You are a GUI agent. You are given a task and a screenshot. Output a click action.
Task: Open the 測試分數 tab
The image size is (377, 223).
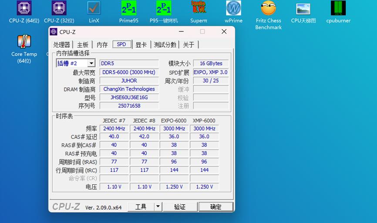[165, 44]
